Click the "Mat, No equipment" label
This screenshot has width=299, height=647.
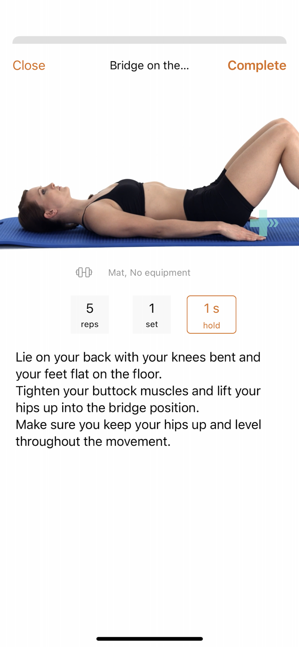click(x=149, y=273)
